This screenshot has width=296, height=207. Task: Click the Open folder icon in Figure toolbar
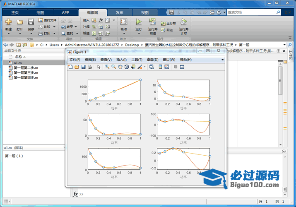pyautogui.click(x=77, y=67)
